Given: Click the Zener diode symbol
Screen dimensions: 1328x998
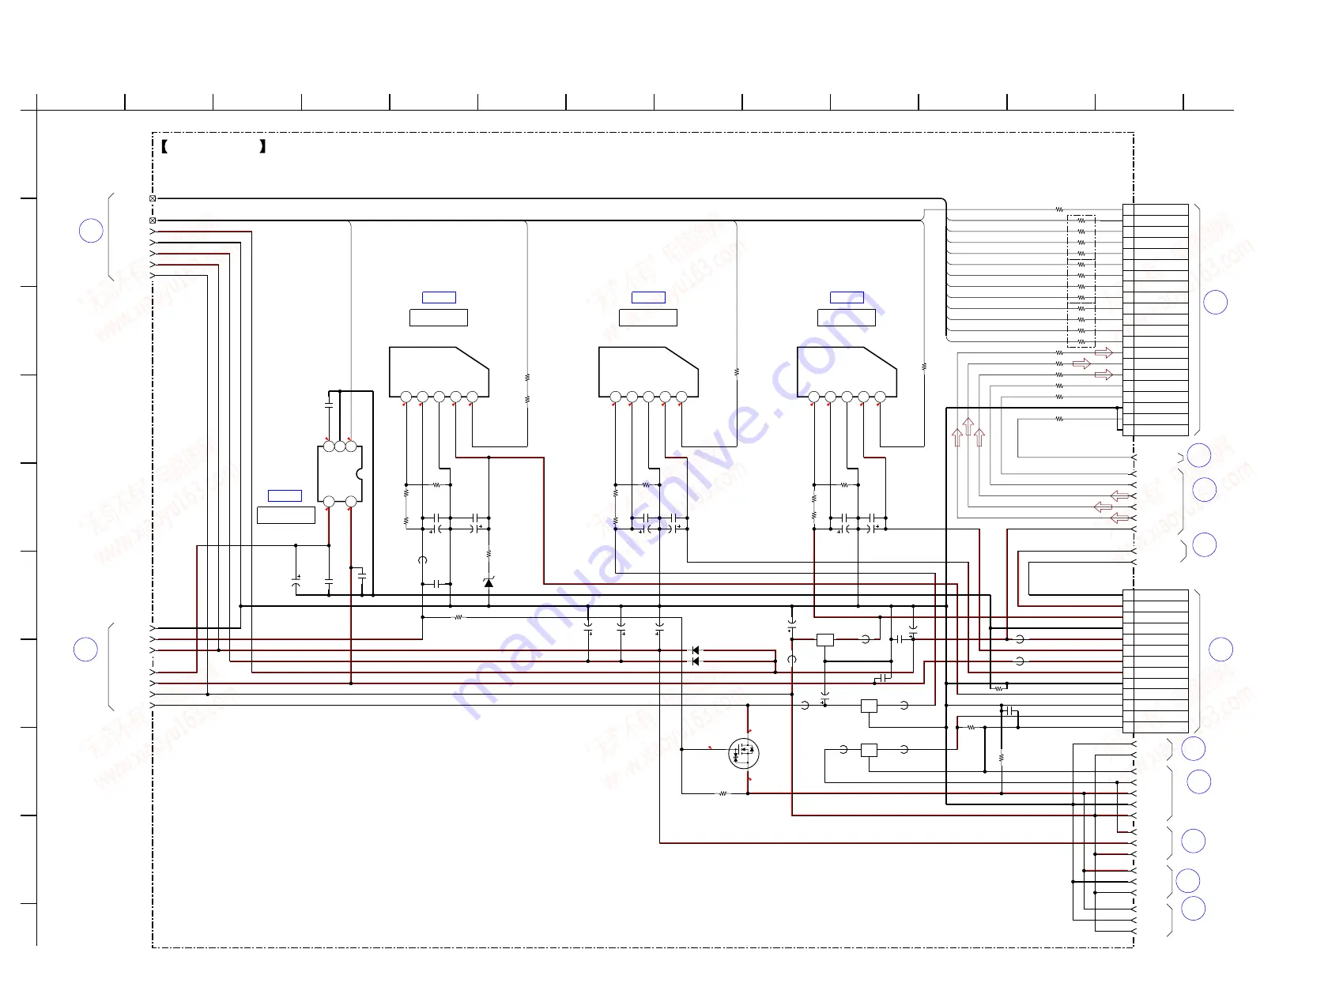Looking at the screenshot, I should point(489,582).
